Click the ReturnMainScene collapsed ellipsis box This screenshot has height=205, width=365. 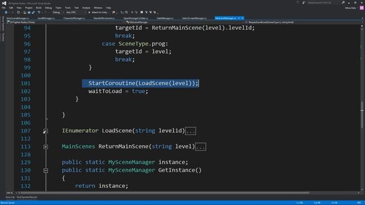(200, 147)
